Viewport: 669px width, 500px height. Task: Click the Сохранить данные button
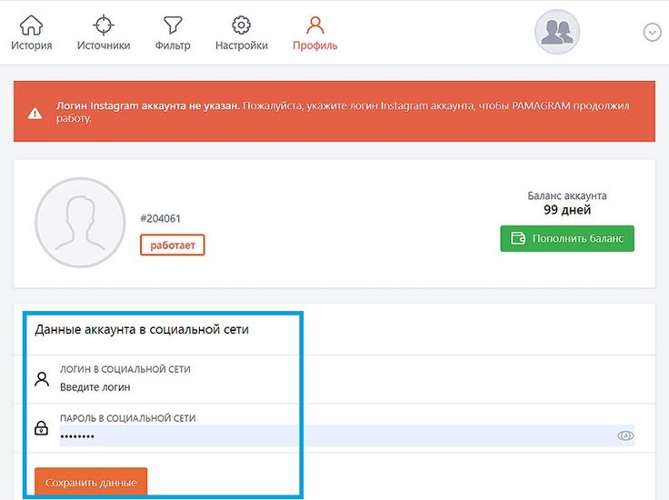click(x=91, y=483)
